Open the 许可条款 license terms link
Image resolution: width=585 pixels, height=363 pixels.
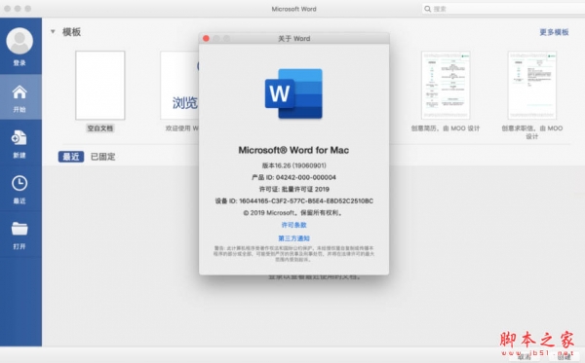click(294, 225)
